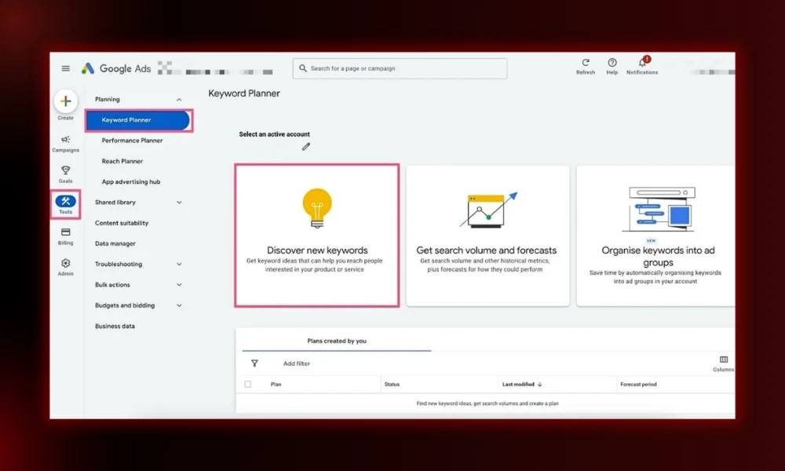
Task: Open the Columns selector icon
Action: click(724, 360)
